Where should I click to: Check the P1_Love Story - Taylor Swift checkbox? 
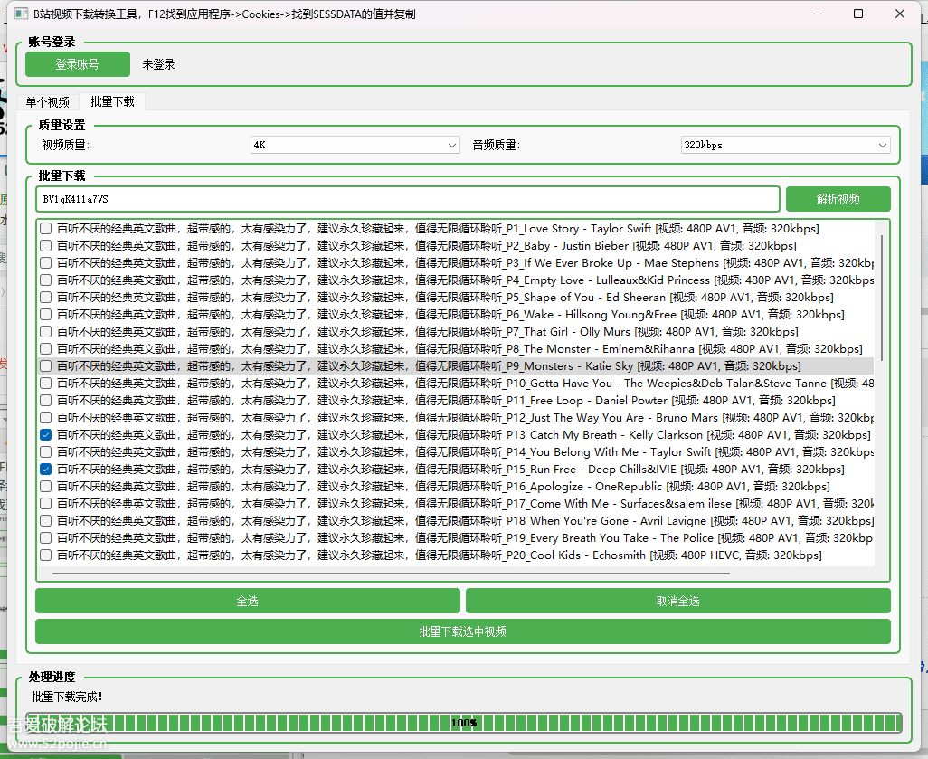tap(45, 229)
